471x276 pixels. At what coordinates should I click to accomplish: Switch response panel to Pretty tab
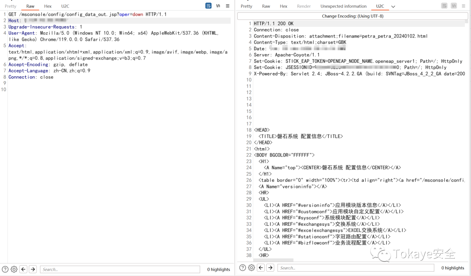click(246, 6)
